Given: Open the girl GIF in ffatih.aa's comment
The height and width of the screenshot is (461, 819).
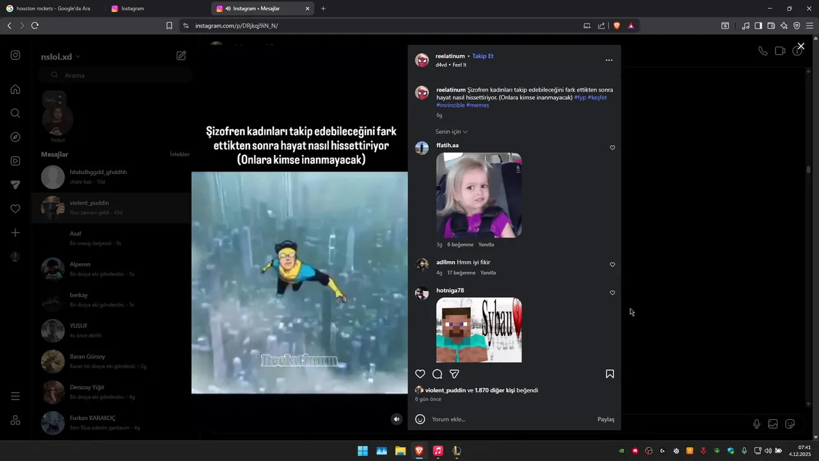Looking at the screenshot, I should (x=479, y=195).
